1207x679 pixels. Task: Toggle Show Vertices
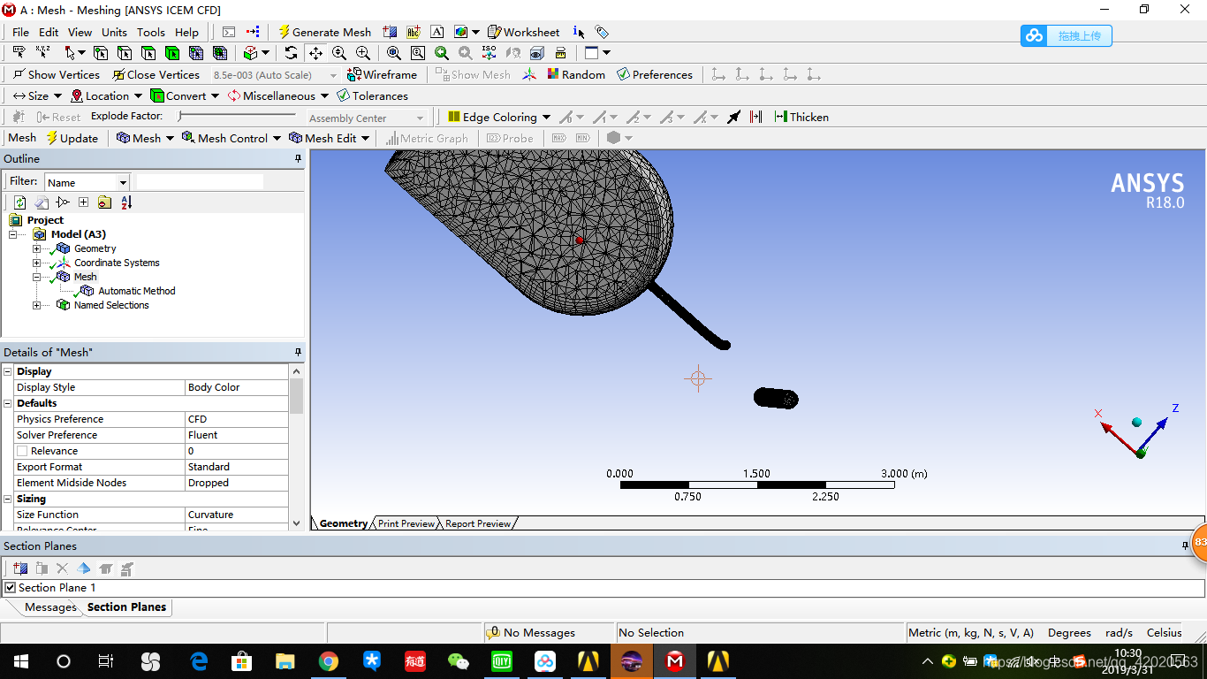coord(56,74)
